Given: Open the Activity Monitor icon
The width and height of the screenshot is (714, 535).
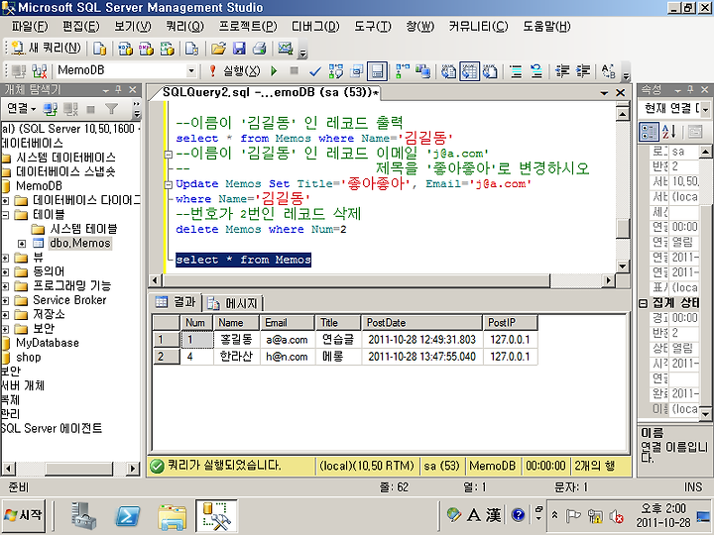Looking at the screenshot, I should pos(286,48).
